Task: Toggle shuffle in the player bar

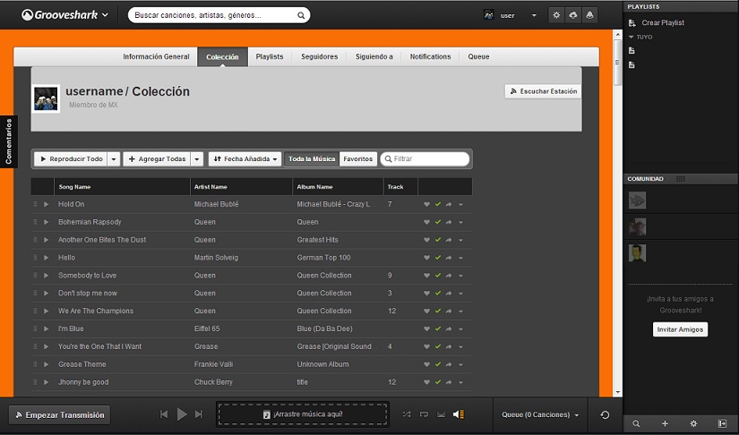Action: pyautogui.click(x=407, y=414)
